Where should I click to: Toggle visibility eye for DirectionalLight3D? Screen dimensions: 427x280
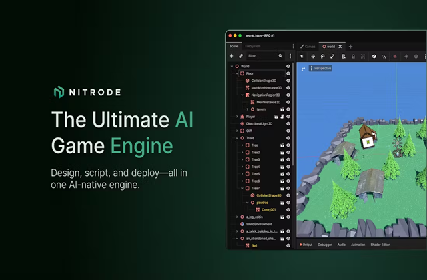click(x=288, y=123)
